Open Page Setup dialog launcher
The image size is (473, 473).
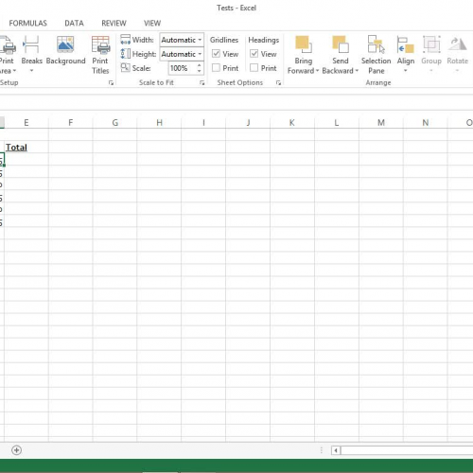111,83
